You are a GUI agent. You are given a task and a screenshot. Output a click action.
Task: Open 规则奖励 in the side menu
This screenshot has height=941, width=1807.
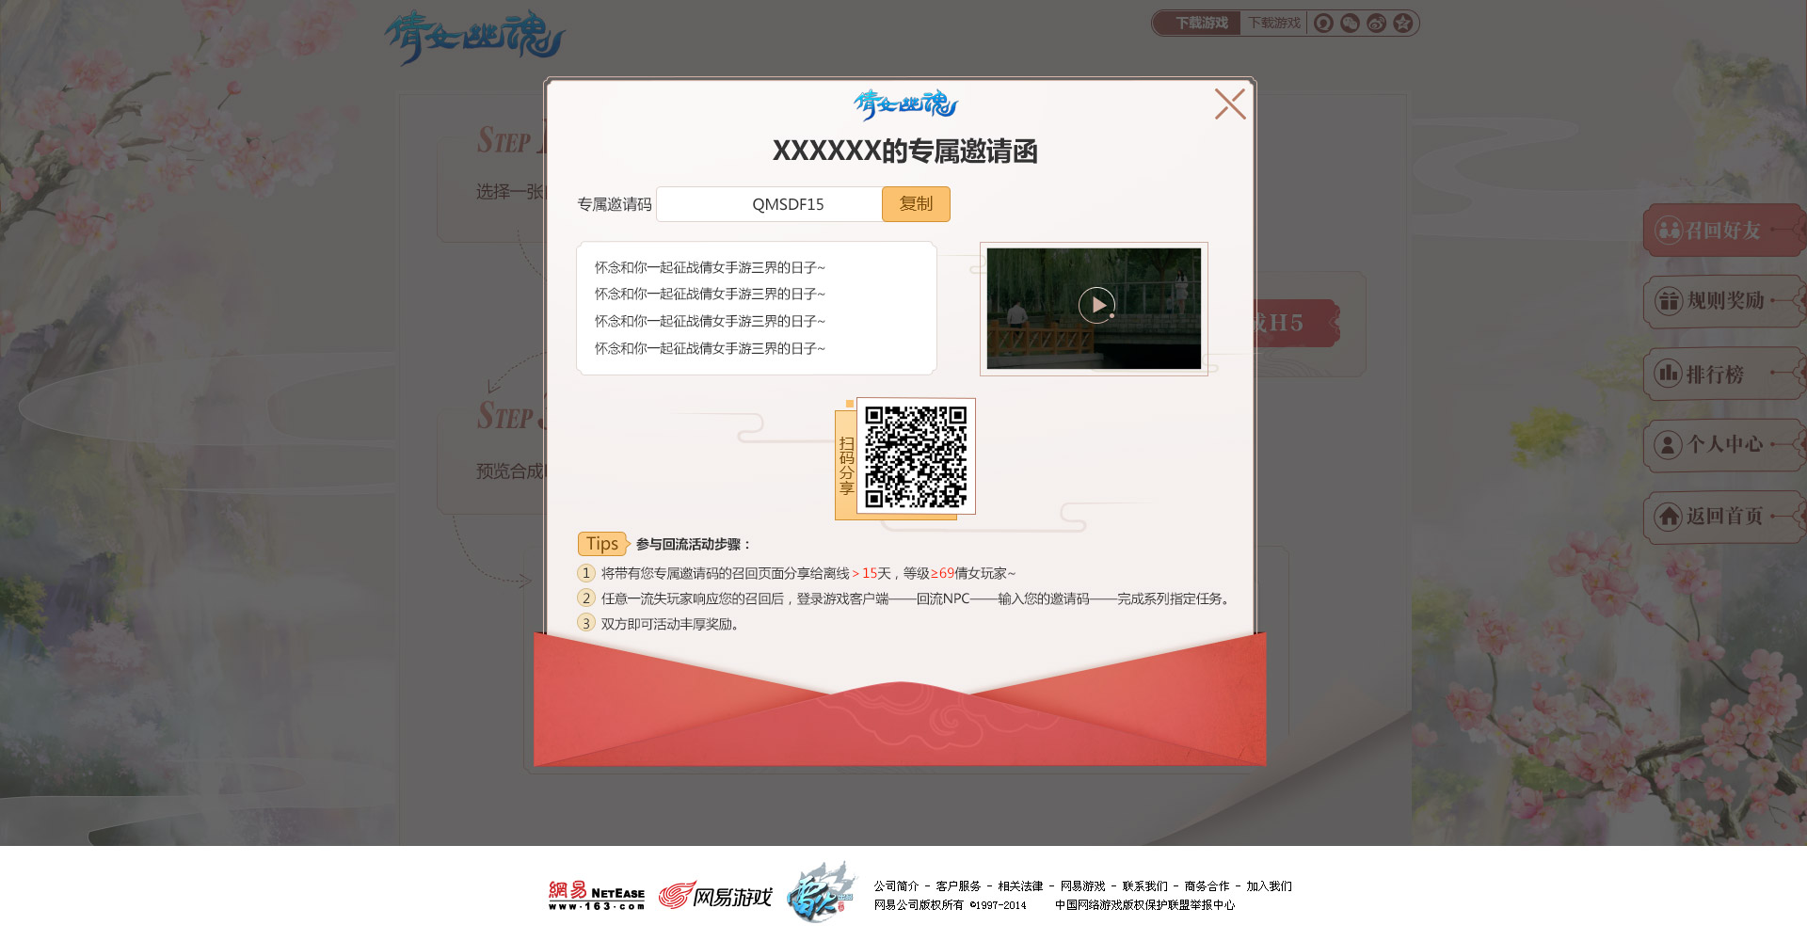pos(1724,301)
